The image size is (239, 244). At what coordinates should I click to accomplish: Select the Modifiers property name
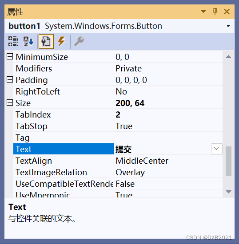[x=34, y=68]
